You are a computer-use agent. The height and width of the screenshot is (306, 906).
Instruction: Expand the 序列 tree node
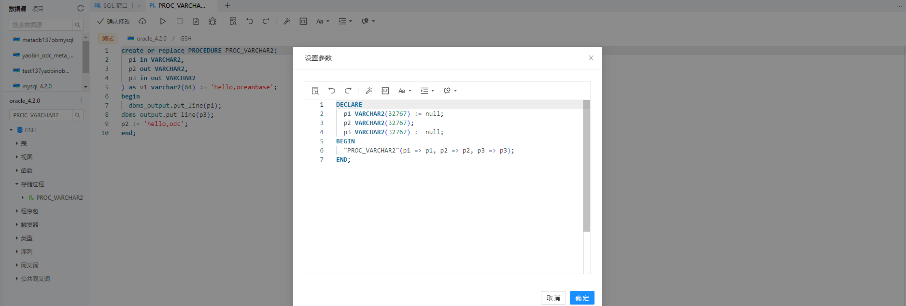click(17, 251)
